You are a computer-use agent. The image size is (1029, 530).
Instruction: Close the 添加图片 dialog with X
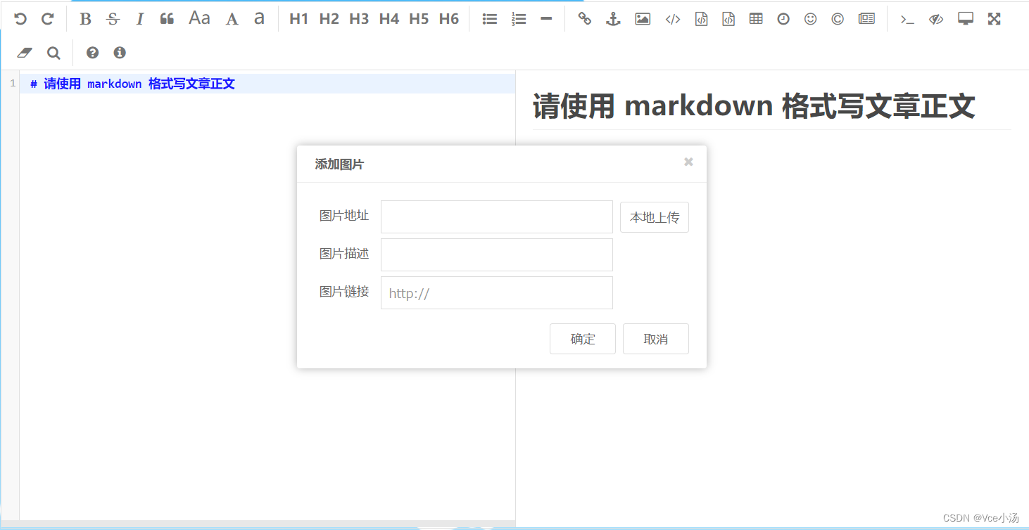tap(688, 162)
